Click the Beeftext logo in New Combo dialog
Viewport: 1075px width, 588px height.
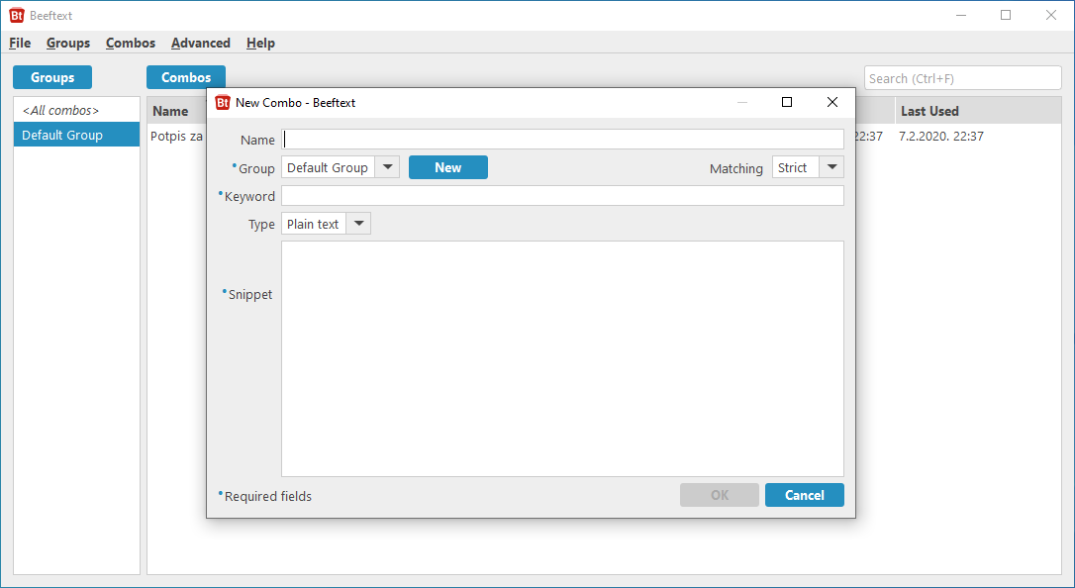coord(223,103)
